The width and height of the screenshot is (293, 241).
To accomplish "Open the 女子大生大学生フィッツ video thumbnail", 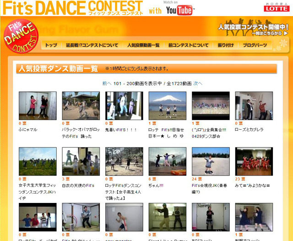I will pyautogui.click(x=38, y=161).
